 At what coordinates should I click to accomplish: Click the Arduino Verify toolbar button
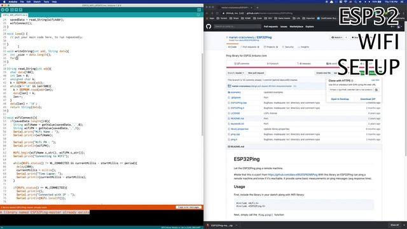pyautogui.click(x=3, y=10)
